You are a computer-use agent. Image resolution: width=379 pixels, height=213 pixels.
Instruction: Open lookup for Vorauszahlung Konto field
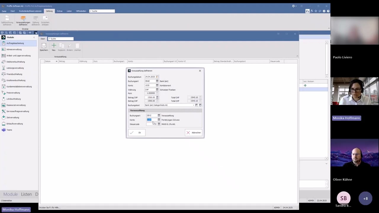point(159,120)
